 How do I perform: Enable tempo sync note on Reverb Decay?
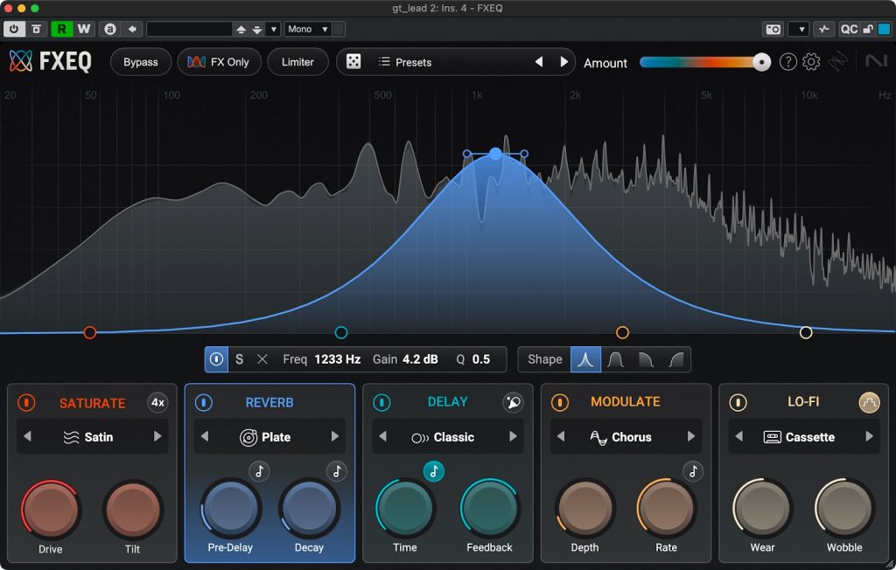(337, 471)
